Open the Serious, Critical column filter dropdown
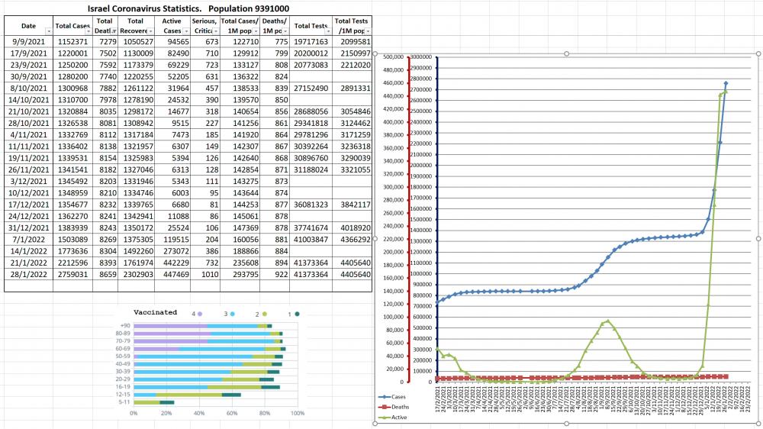 point(216,31)
